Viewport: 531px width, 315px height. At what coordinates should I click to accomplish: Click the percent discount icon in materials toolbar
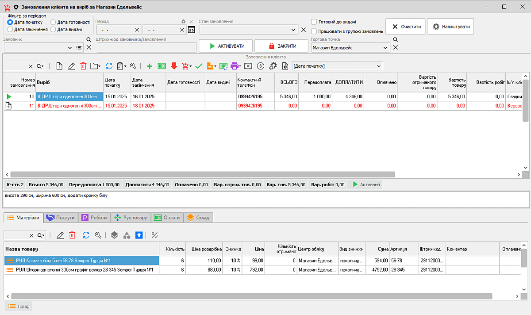point(154,235)
